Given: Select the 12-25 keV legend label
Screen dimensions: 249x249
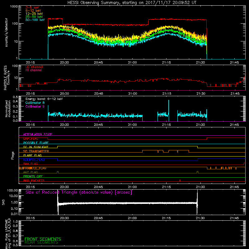Looking at the screenshot, I should [34, 14].
